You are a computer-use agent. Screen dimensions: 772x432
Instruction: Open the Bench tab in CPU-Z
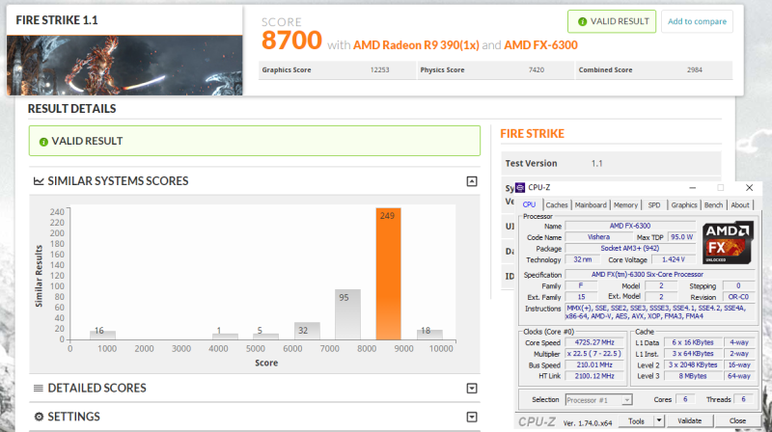[x=714, y=205]
